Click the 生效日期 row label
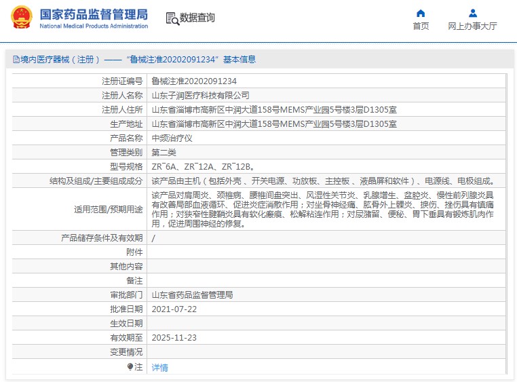The height and width of the screenshot is (382, 517). pos(126,324)
